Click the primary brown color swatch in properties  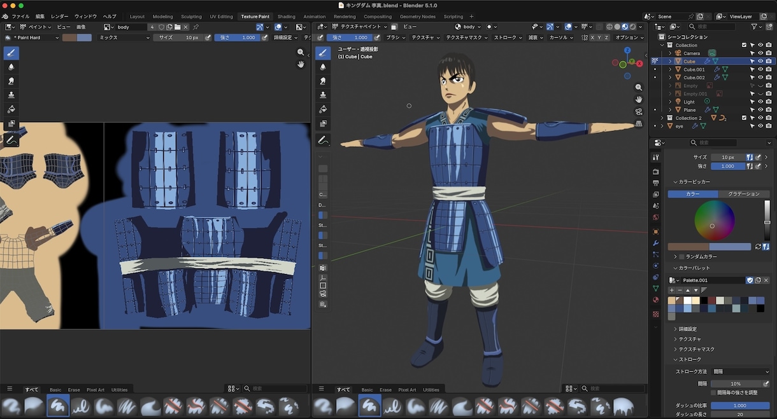[x=688, y=247]
